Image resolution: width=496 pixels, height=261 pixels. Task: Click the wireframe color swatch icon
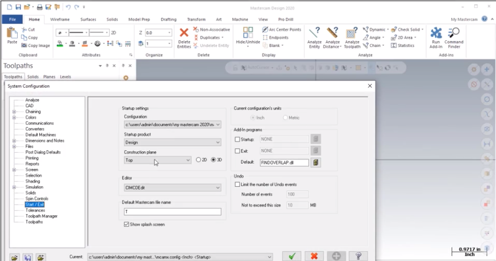[60, 44]
